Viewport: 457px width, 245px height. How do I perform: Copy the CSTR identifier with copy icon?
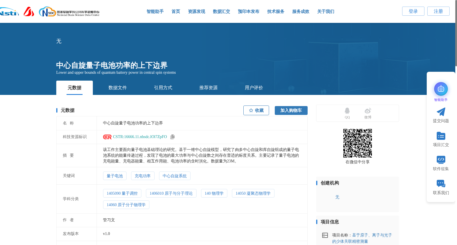point(173,137)
